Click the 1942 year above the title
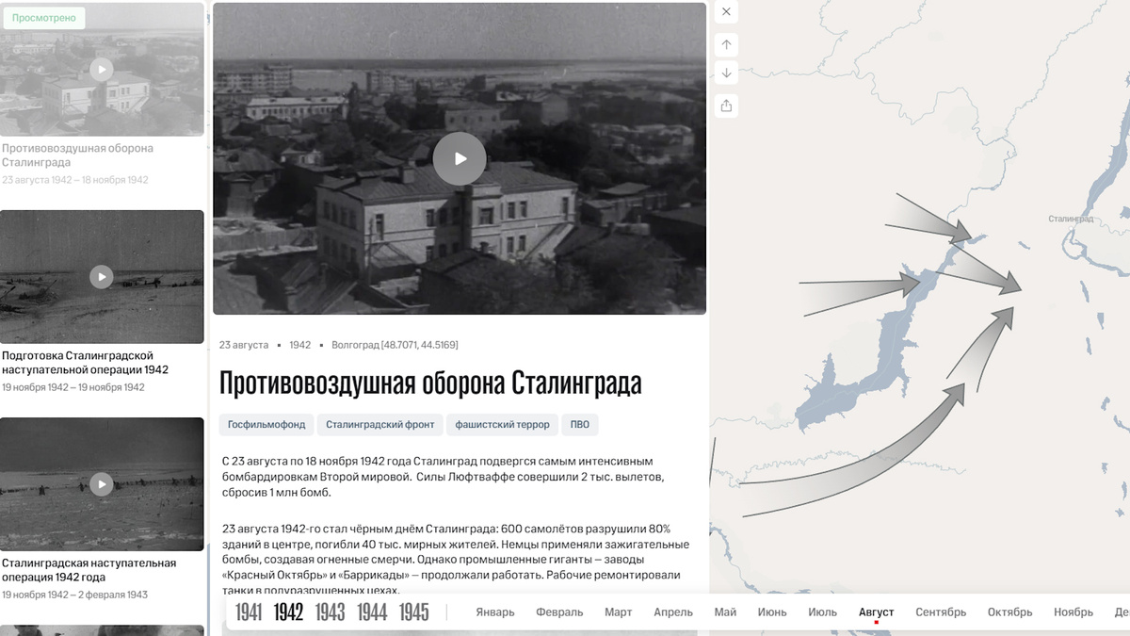Viewport: 1130px width, 636px height. pos(300,345)
